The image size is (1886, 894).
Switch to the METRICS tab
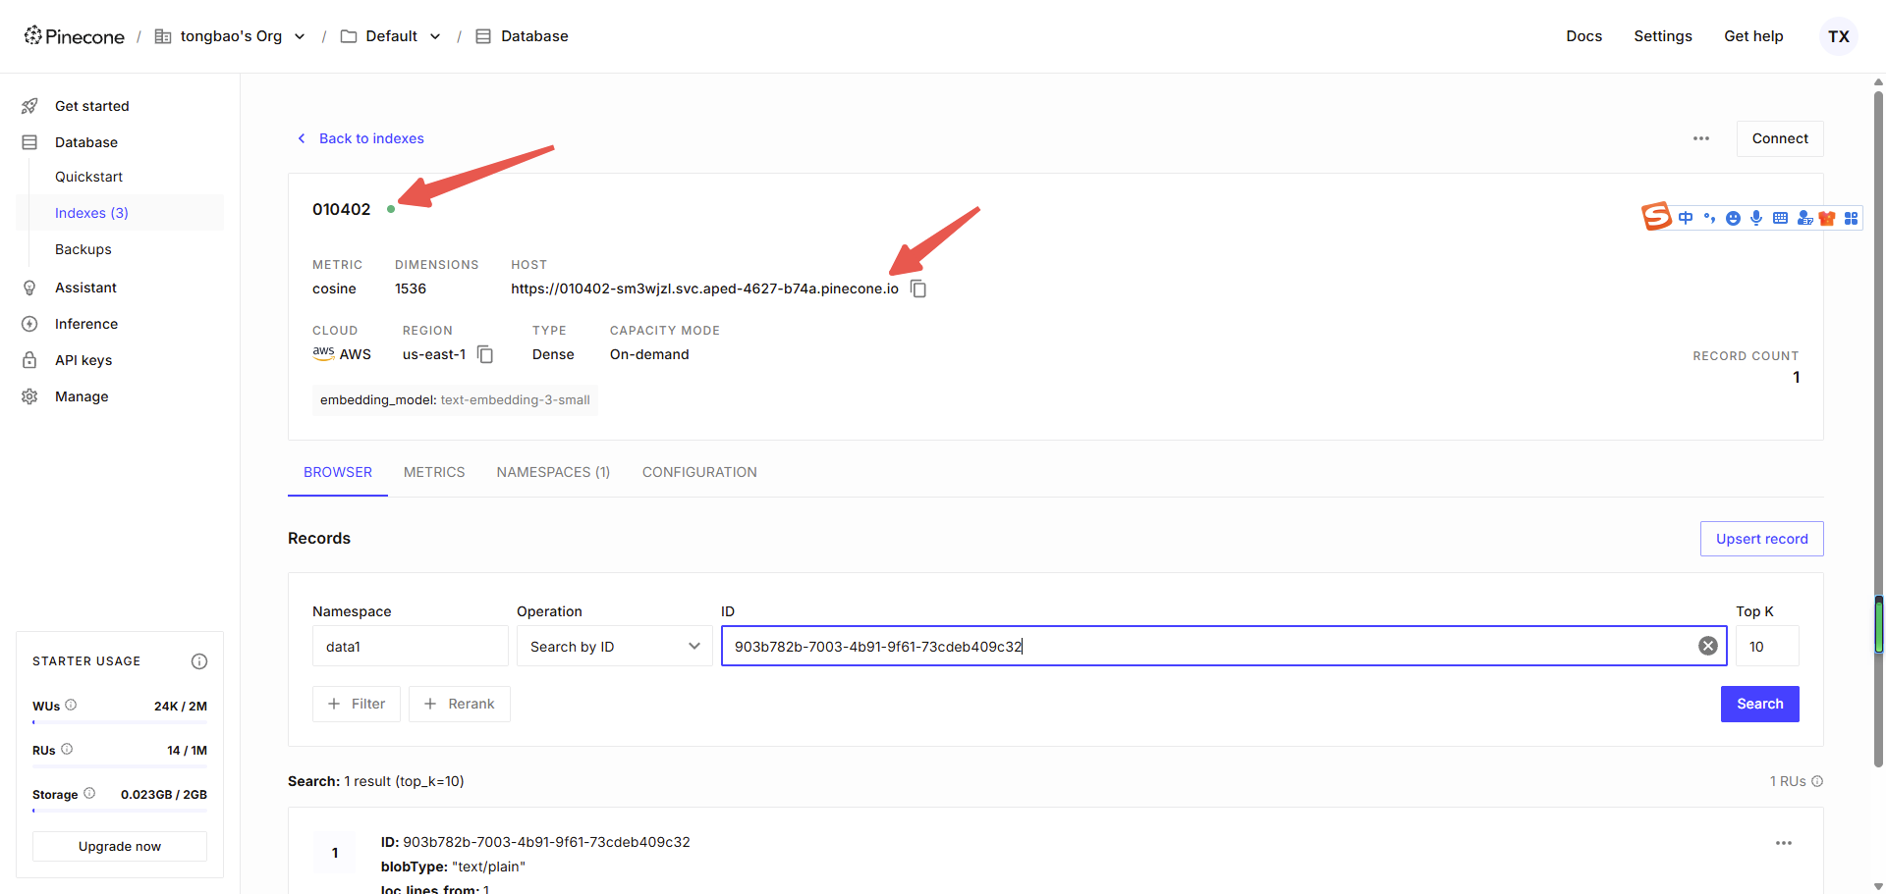(434, 472)
